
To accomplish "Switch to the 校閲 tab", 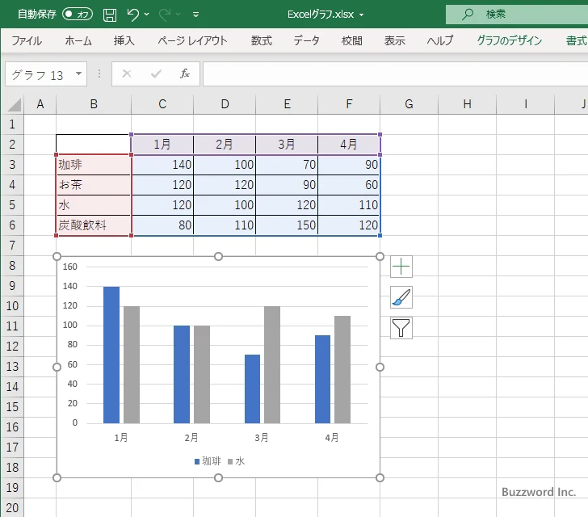I will pos(352,40).
